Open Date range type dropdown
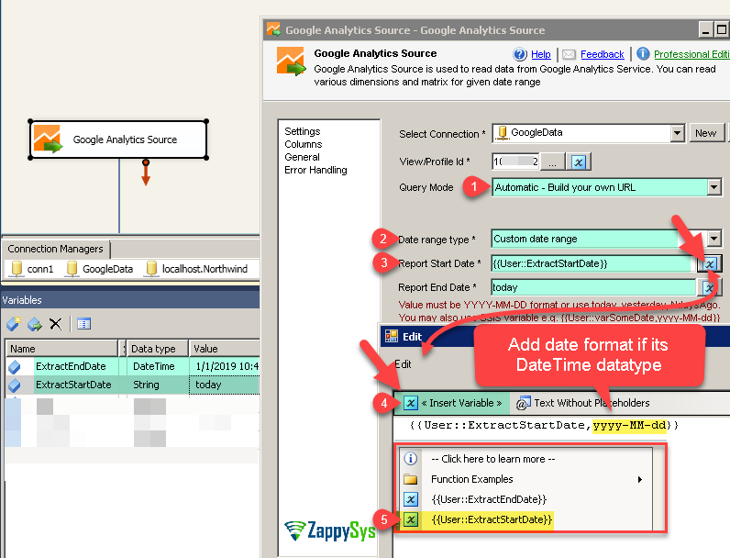The width and height of the screenshot is (730, 558). point(713,239)
